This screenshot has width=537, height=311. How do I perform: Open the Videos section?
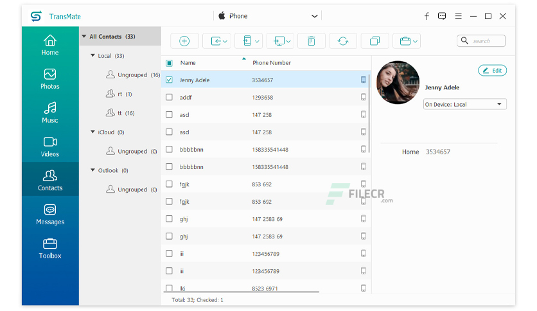pyautogui.click(x=50, y=147)
